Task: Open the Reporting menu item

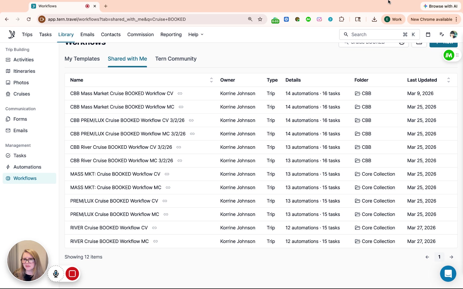Action: click(171, 35)
